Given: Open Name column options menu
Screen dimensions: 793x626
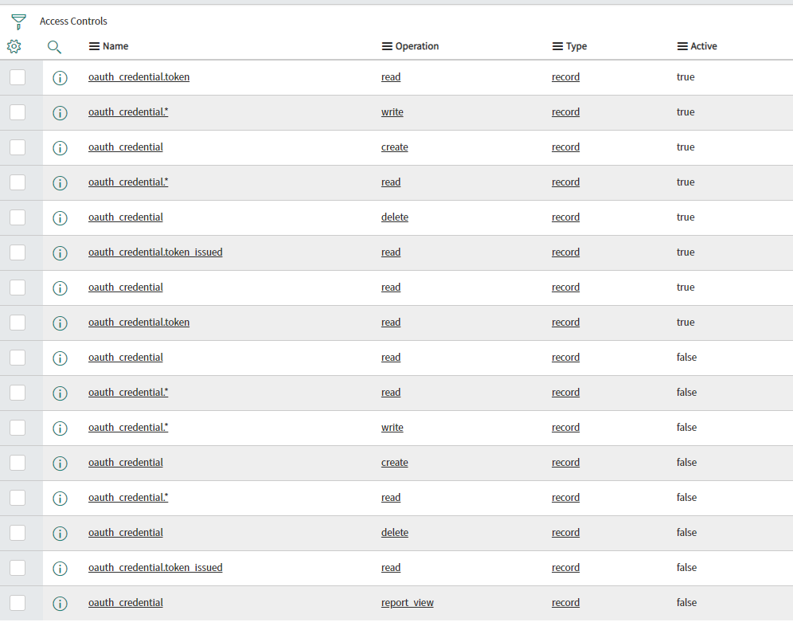Looking at the screenshot, I should (x=94, y=46).
